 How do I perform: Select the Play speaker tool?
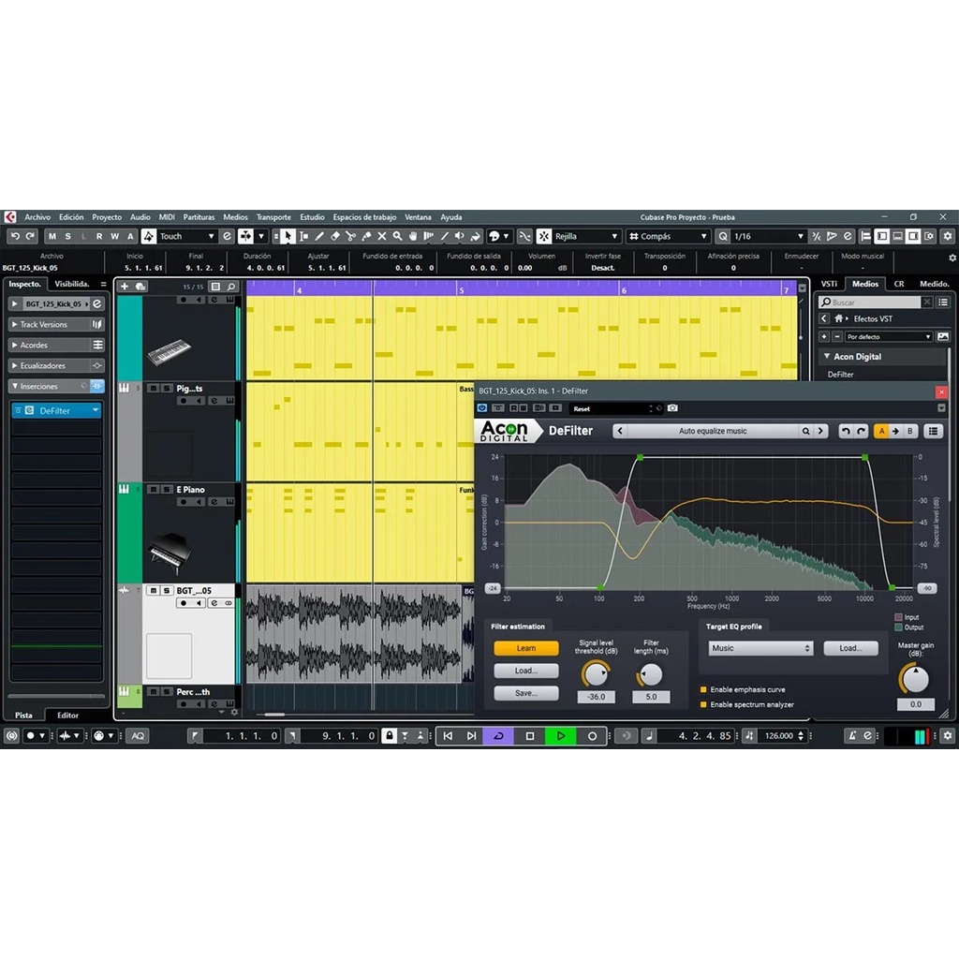tap(459, 236)
